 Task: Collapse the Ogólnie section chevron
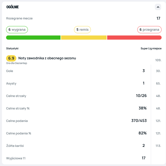click(158, 7)
